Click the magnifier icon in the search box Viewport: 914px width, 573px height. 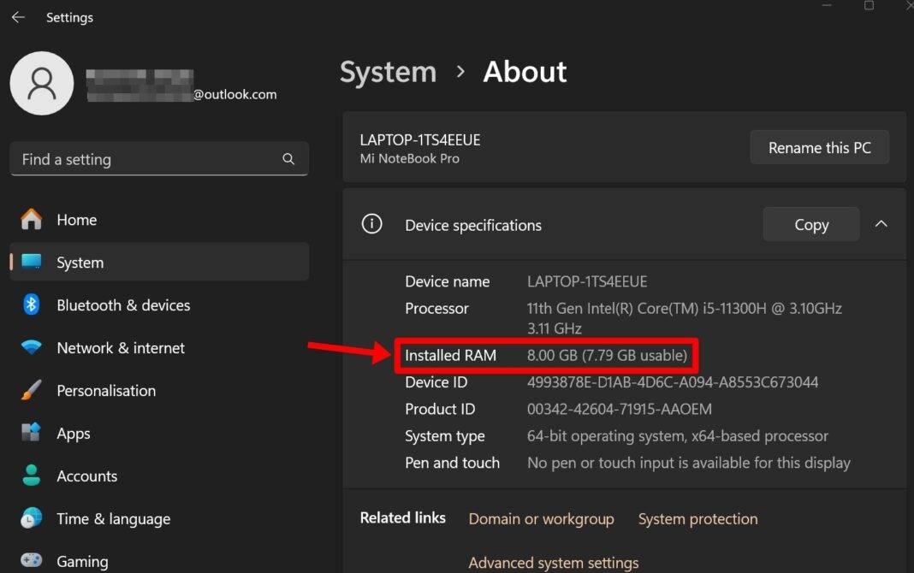[x=288, y=159]
